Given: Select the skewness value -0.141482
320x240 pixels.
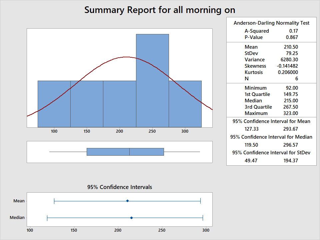Looking at the screenshot, I should (x=287, y=66).
